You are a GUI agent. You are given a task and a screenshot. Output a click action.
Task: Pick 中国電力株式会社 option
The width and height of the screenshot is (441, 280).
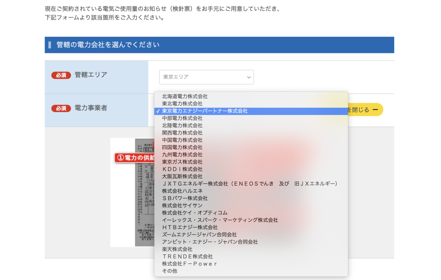coord(251,140)
